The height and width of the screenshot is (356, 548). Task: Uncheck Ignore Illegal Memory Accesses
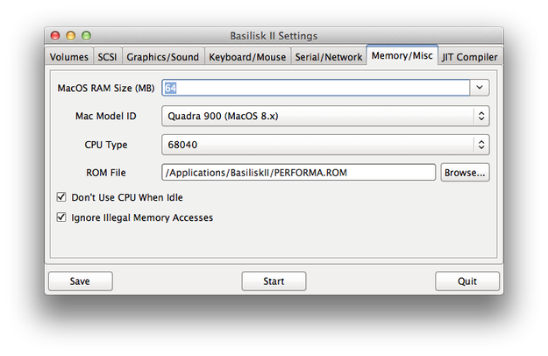61,217
